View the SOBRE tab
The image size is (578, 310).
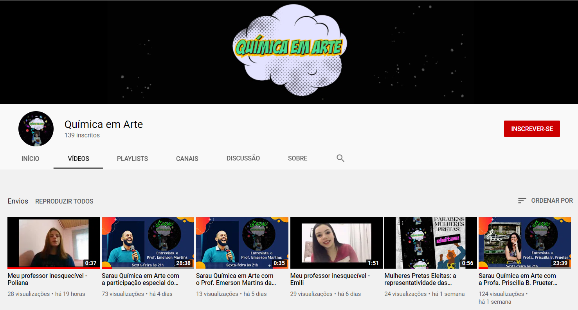tap(297, 159)
